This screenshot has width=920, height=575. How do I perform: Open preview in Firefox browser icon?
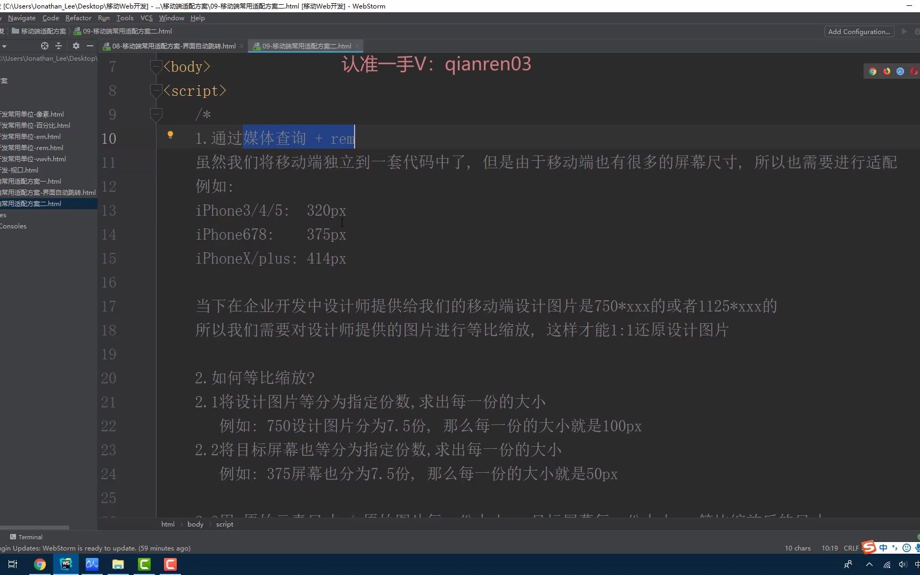[886, 71]
